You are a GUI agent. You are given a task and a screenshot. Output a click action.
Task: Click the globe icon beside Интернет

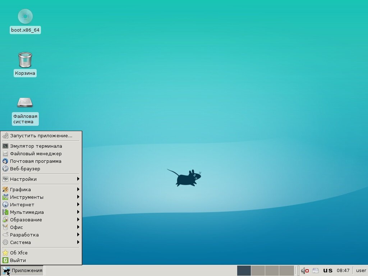(5, 204)
